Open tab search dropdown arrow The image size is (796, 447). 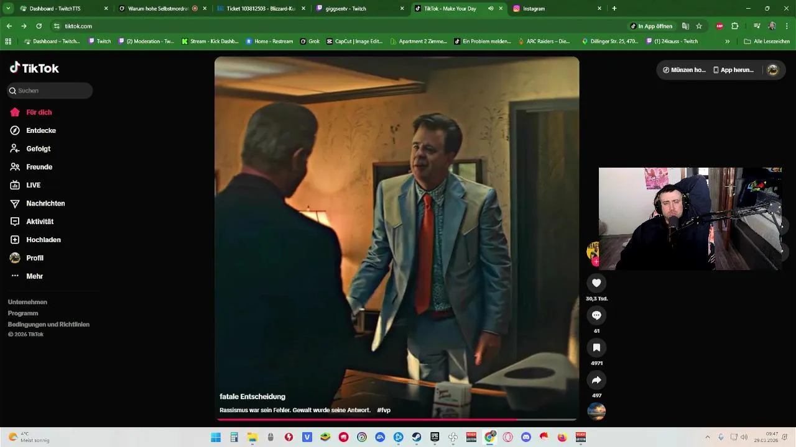pos(8,9)
